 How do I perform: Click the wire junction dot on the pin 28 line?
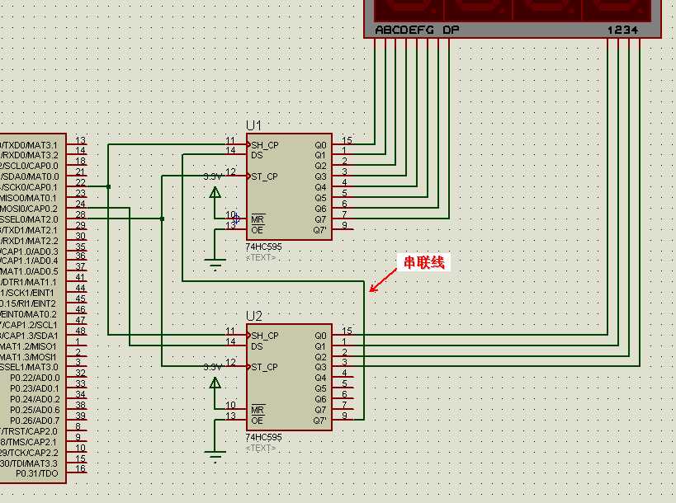click(x=162, y=219)
